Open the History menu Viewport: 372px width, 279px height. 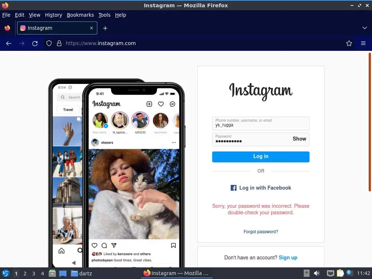[54, 15]
